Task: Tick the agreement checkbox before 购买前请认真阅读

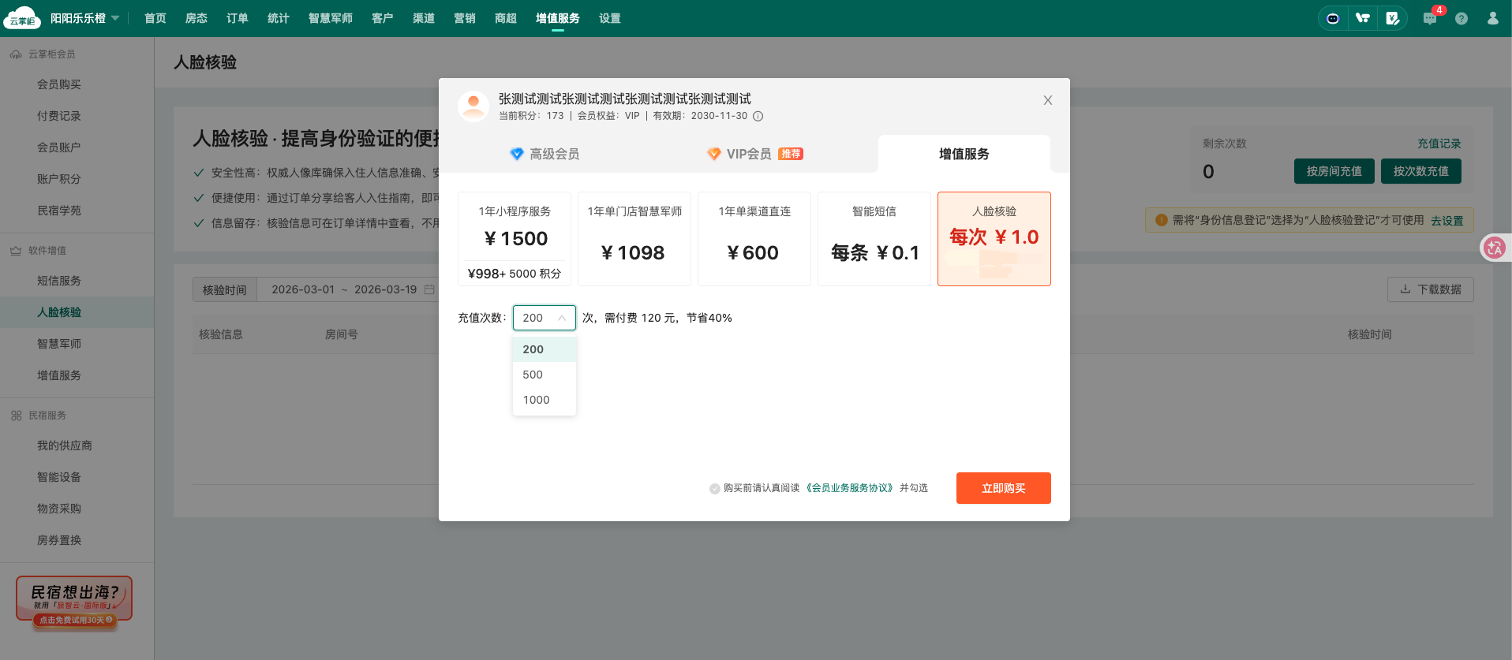Action: tap(715, 489)
